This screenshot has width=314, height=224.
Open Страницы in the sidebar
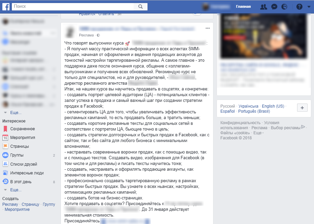tap(20, 146)
